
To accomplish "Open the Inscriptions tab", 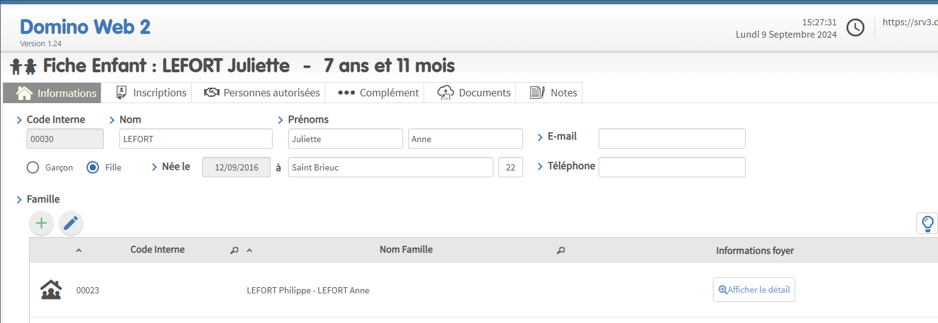I will [x=151, y=93].
